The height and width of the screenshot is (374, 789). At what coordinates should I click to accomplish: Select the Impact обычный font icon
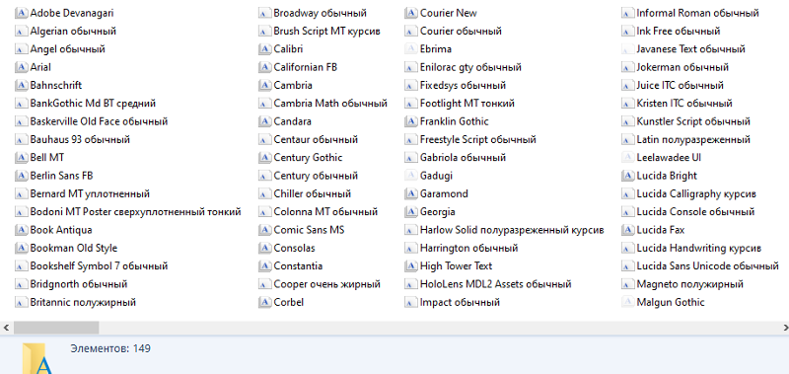411,303
